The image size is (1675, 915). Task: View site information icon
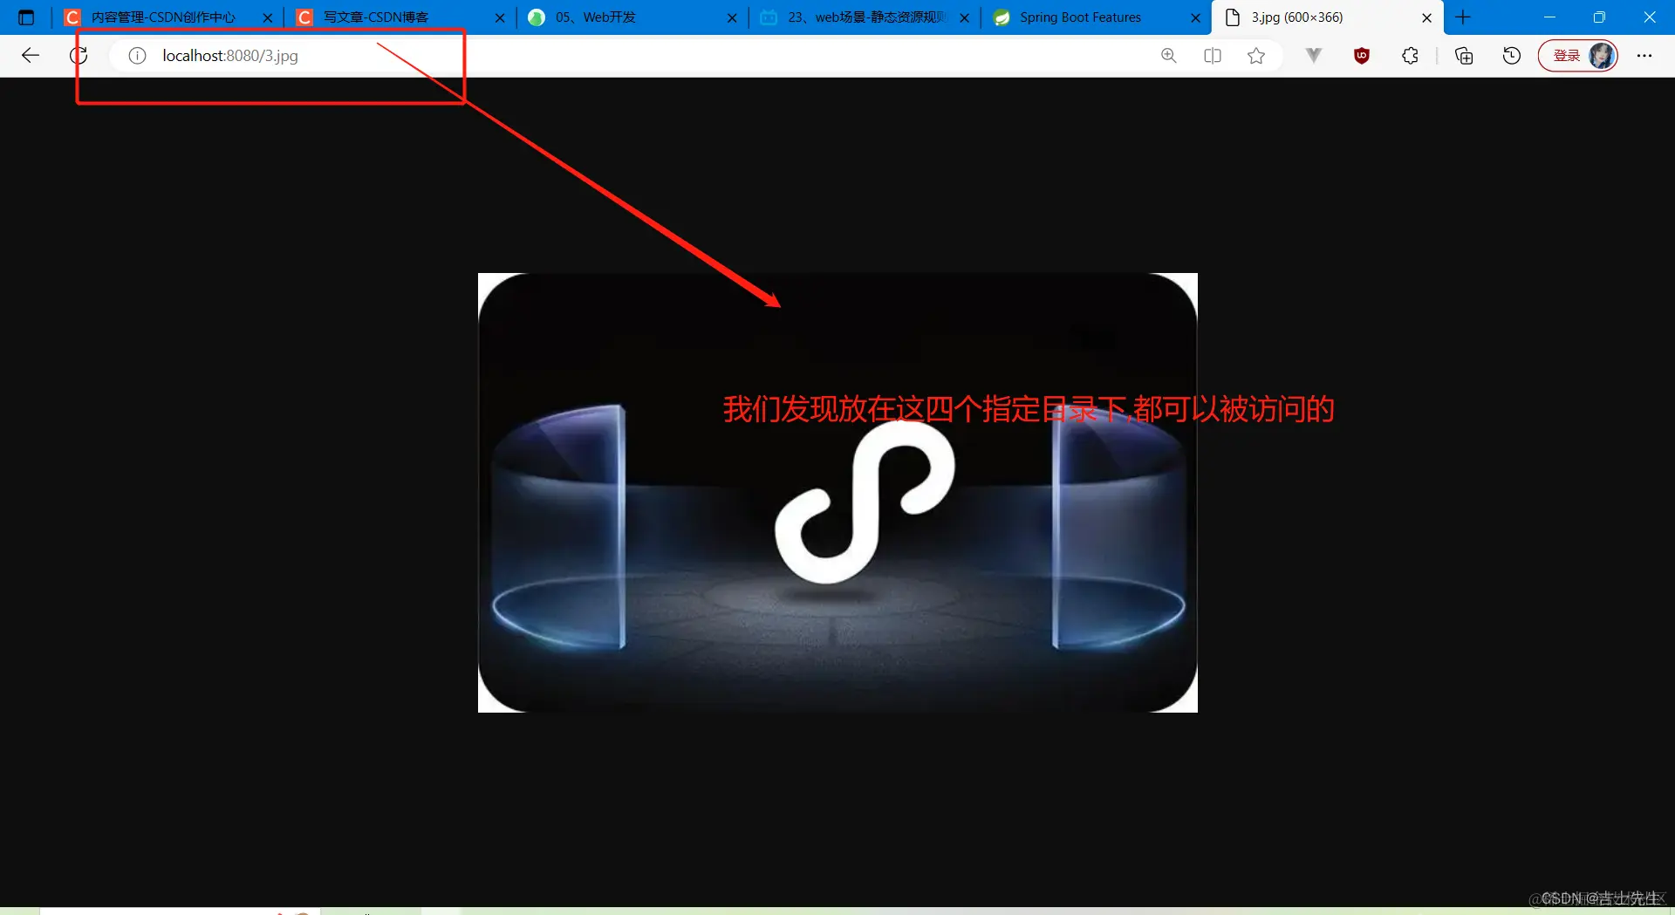click(137, 56)
